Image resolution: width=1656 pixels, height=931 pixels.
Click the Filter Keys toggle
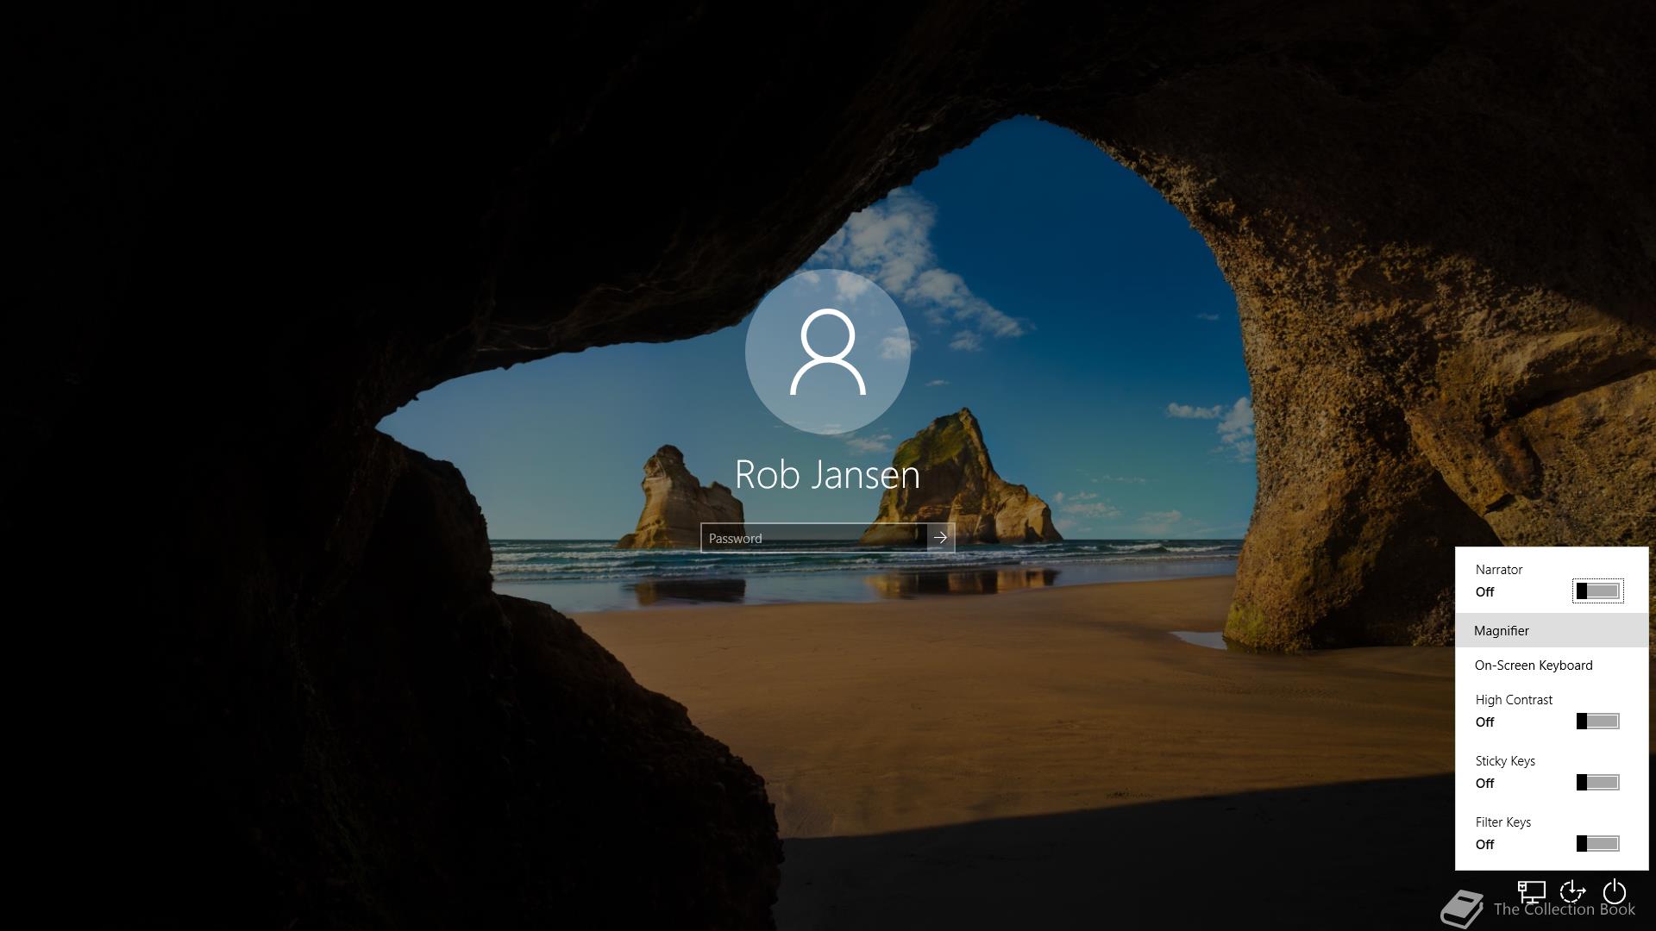point(1598,843)
